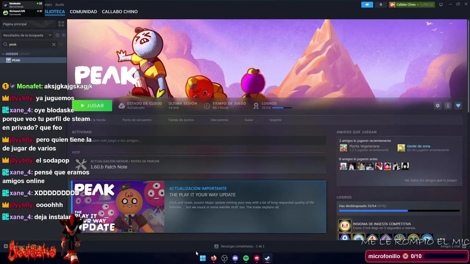Click the last avatar under friends who played before

[x=405, y=166]
